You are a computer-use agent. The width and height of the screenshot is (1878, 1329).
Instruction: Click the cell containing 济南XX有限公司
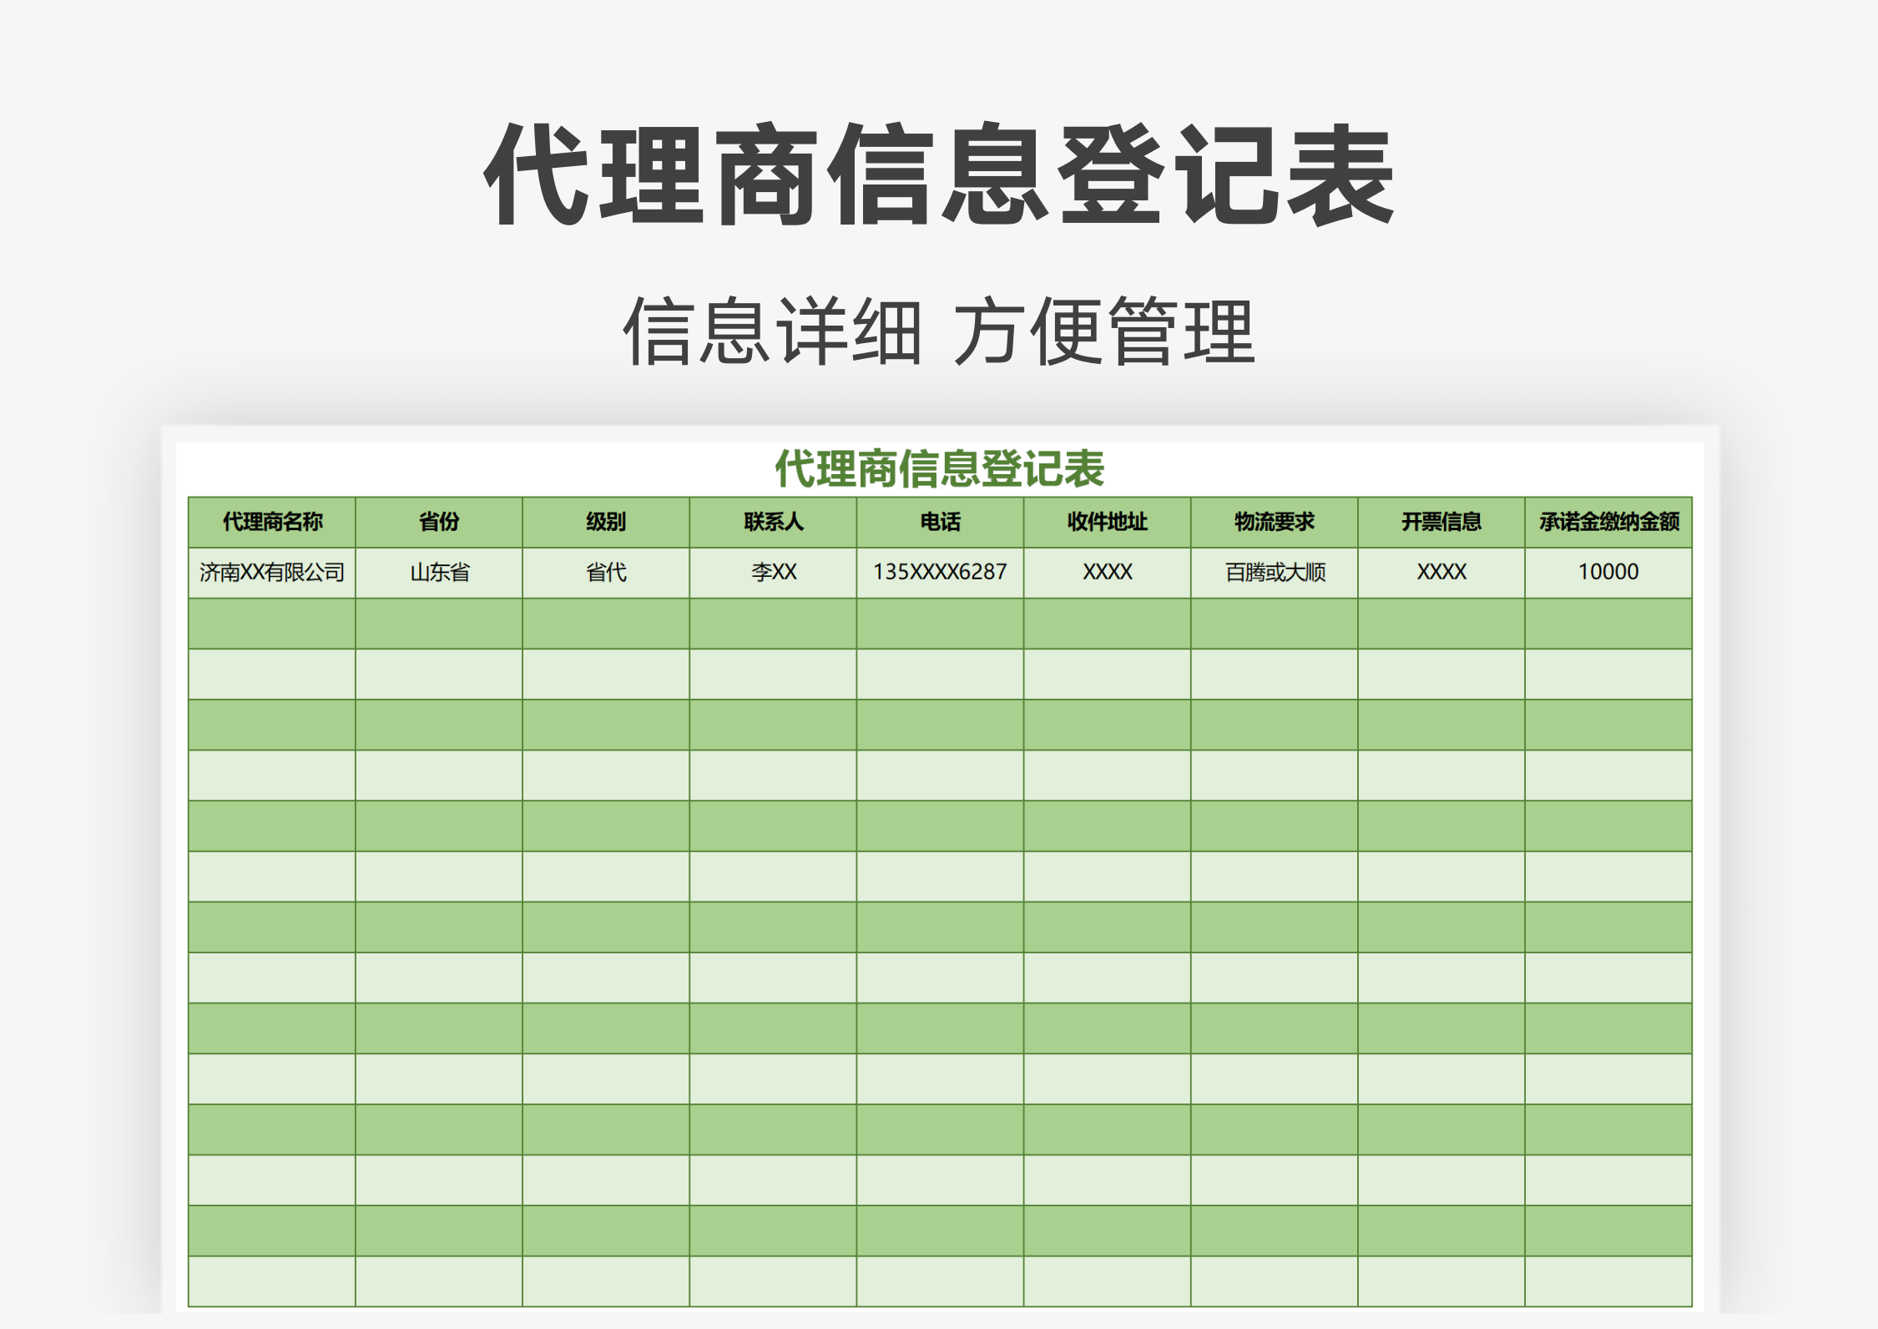(273, 573)
